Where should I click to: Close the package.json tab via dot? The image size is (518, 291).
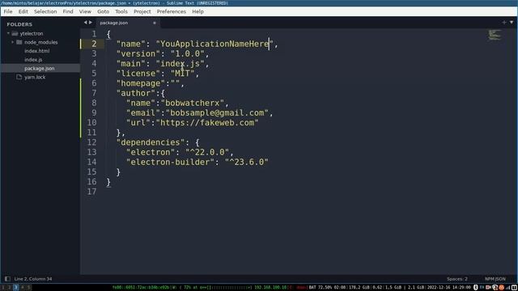point(155,23)
